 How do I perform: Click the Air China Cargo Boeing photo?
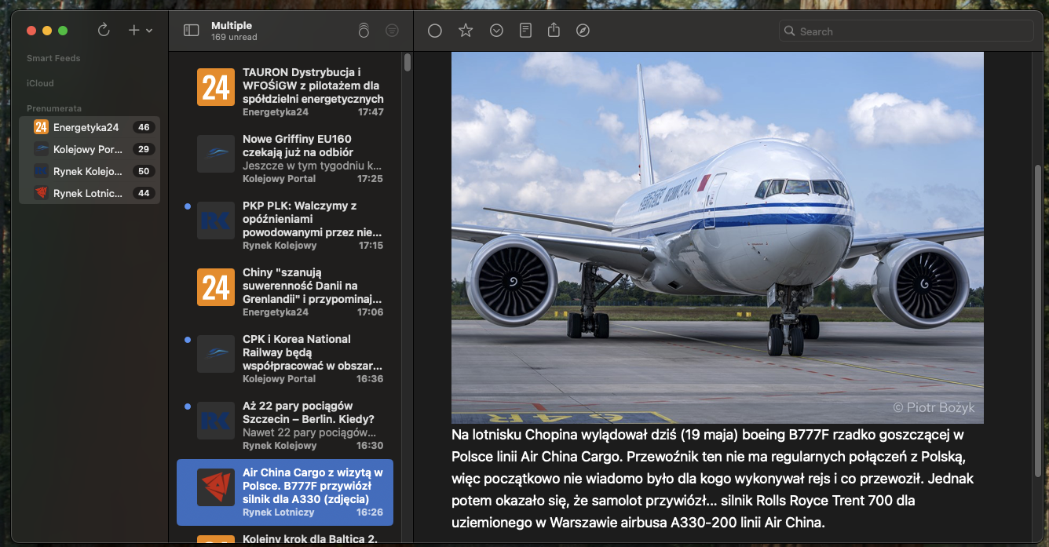click(717, 237)
